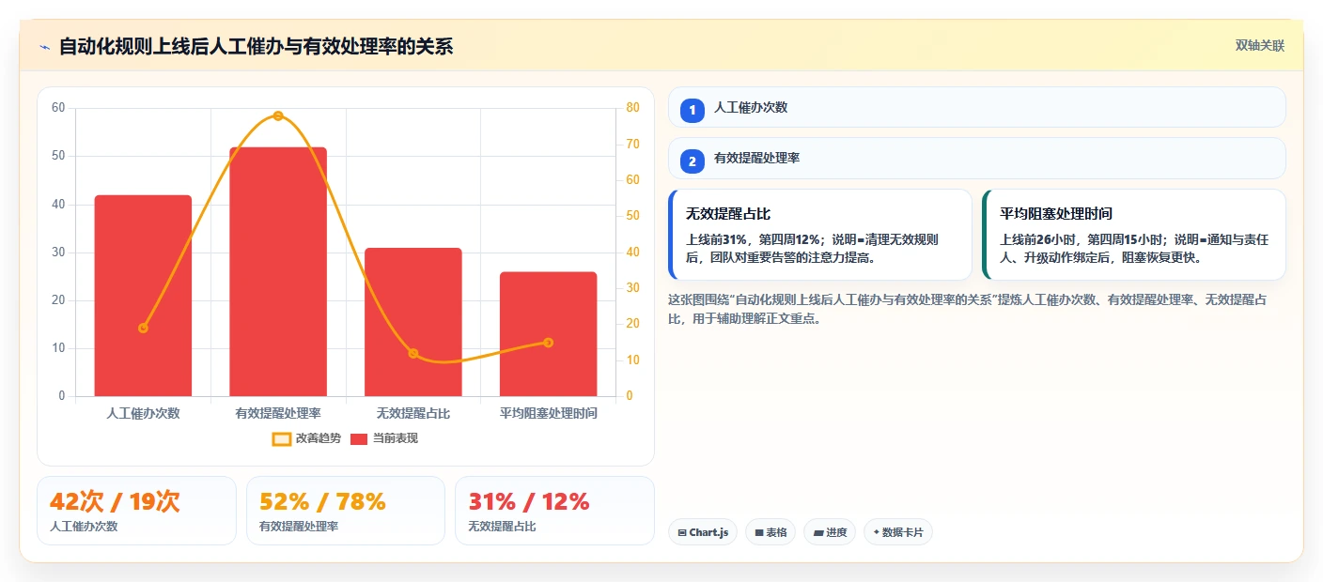Screen dimensions: 1323x582
Task: Select the red 无效提醒占比 bar
Action: pos(413,322)
